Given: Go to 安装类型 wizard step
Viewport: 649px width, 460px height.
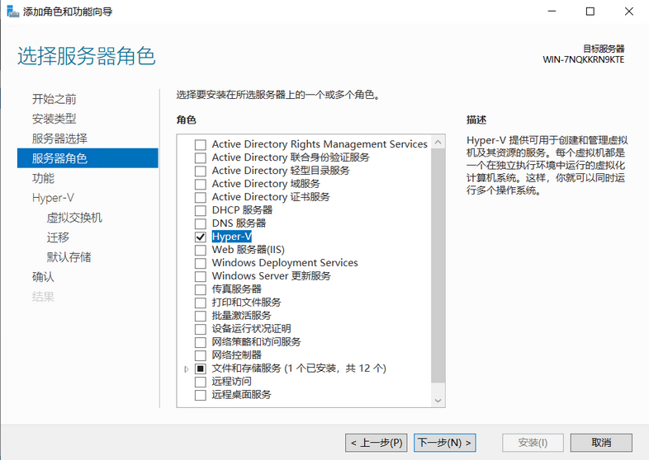Looking at the screenshot, I should click(54, 119).
